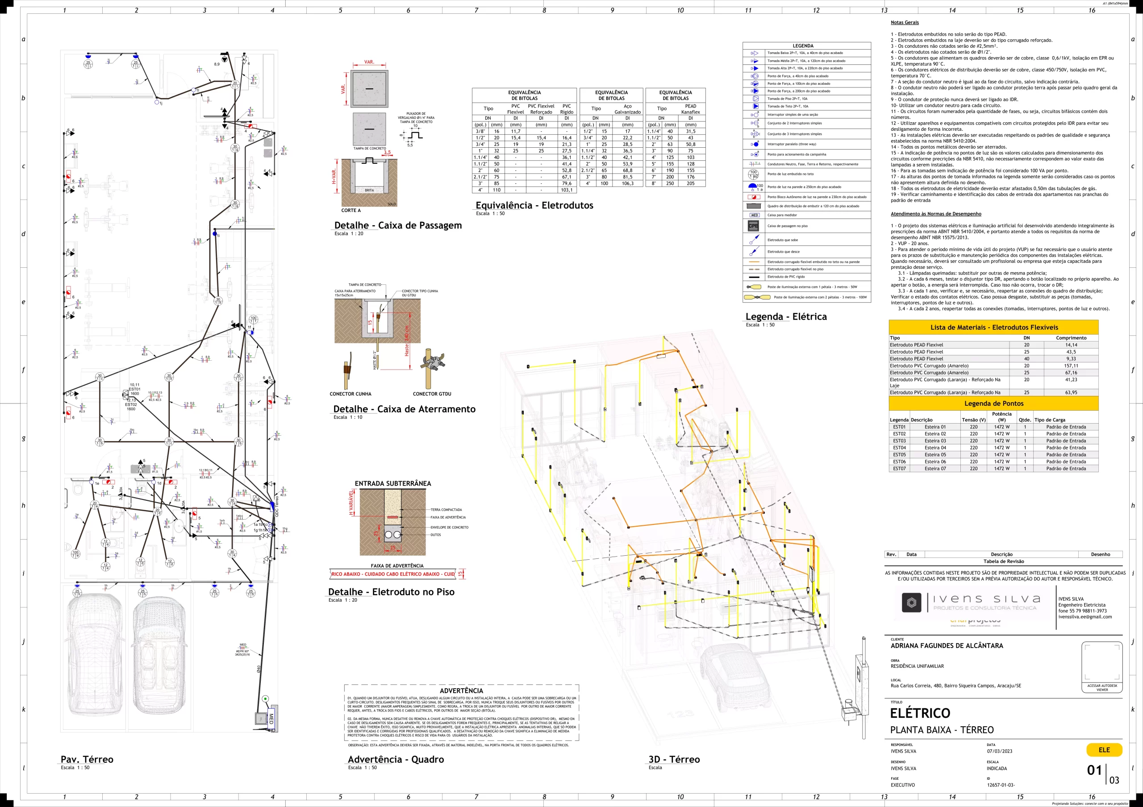1143x807 pixels.
Task: Click the ivenssilva.ee@gmail.com email address
Action: click(1085, 616)
